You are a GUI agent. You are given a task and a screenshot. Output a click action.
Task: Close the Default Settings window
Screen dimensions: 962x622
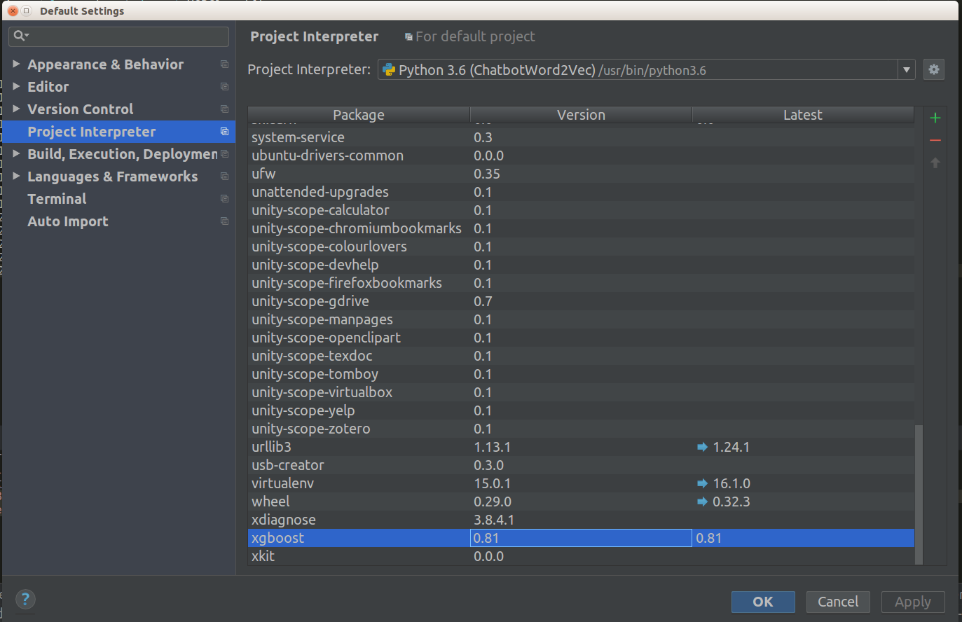point(13,11)
